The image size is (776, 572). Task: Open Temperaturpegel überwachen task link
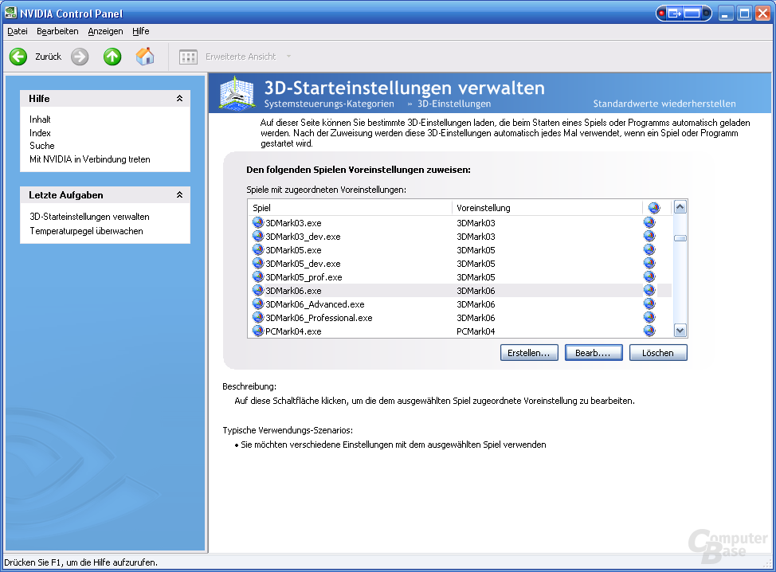click(x=86, y=231)
